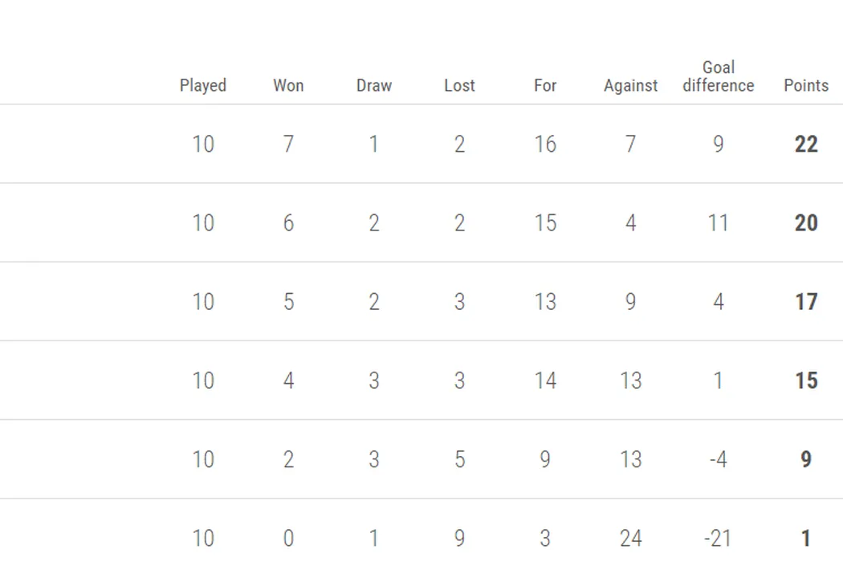843x562 pixels.
Task: Select the -4 goal difference cell
Action: click(x=718, y=459)
